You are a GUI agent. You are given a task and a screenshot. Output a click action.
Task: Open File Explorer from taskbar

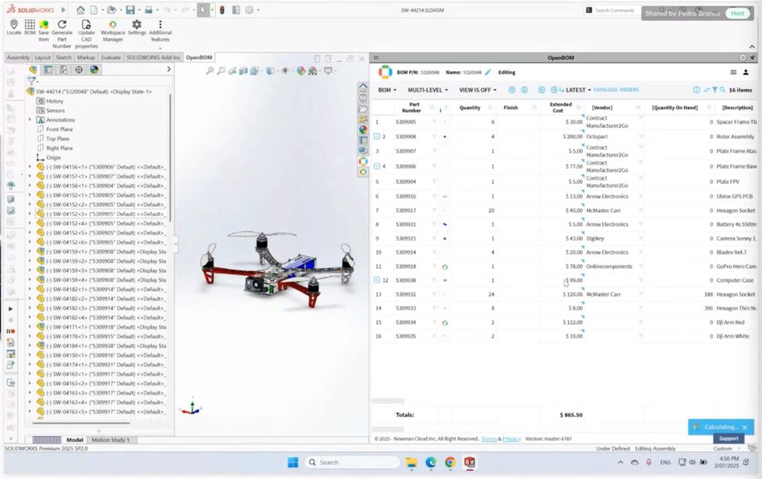click(411, 463)
